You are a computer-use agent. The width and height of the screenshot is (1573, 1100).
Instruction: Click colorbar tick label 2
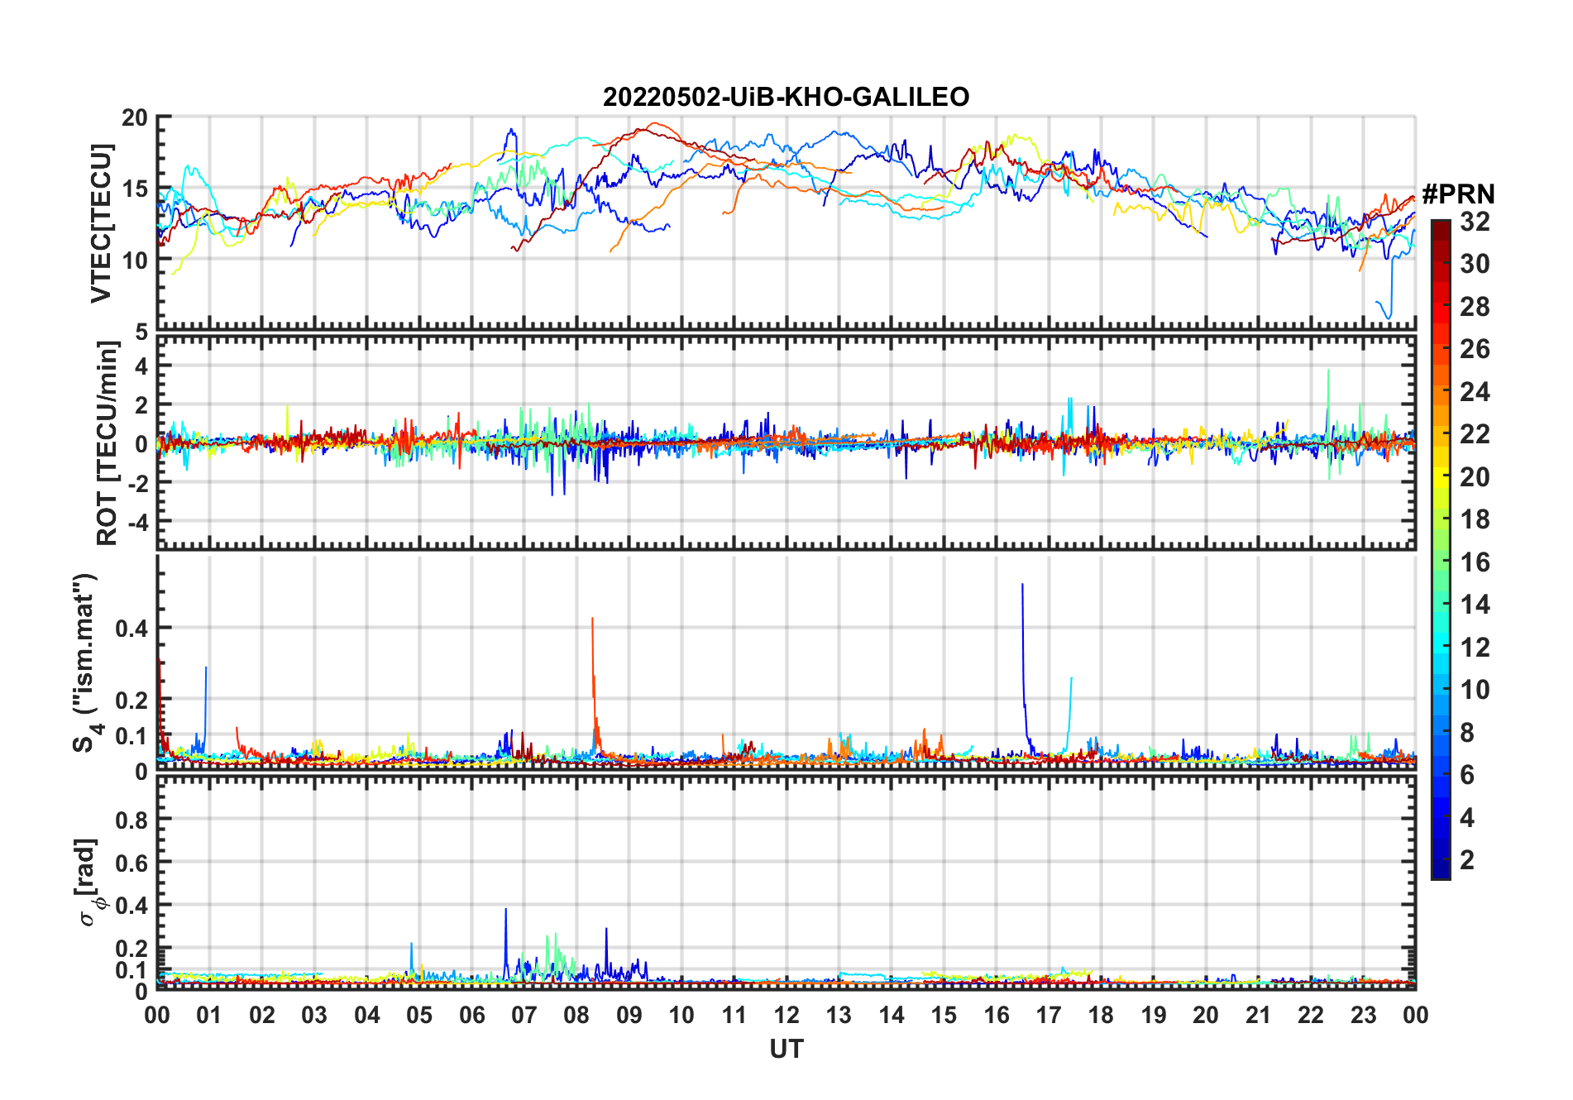(x=1467, y=860)
